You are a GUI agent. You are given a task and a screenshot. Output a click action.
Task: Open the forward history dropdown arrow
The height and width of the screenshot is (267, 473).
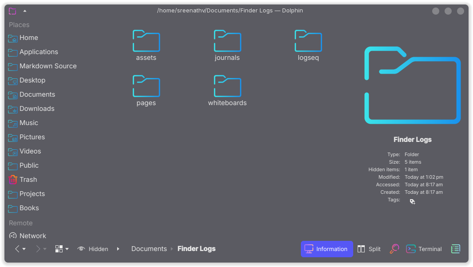click(x=45, y=249)
